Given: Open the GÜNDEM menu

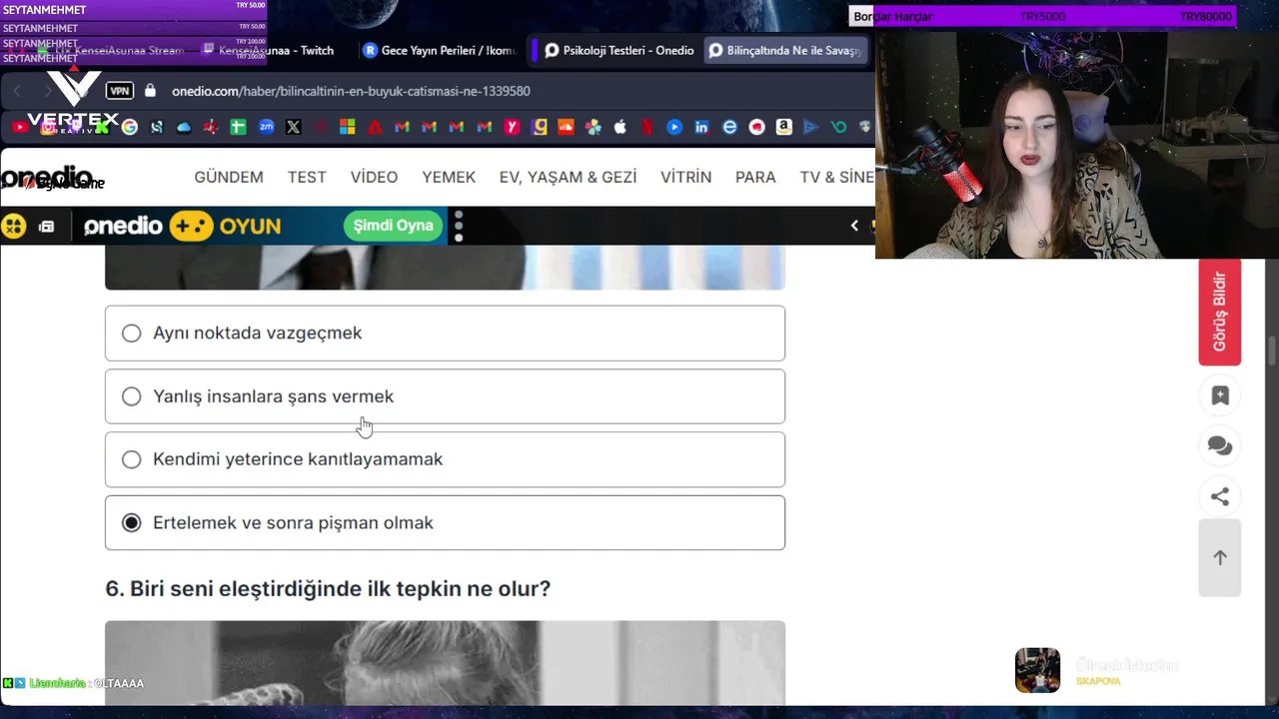Looking at the screenshot, I should 229,177.
